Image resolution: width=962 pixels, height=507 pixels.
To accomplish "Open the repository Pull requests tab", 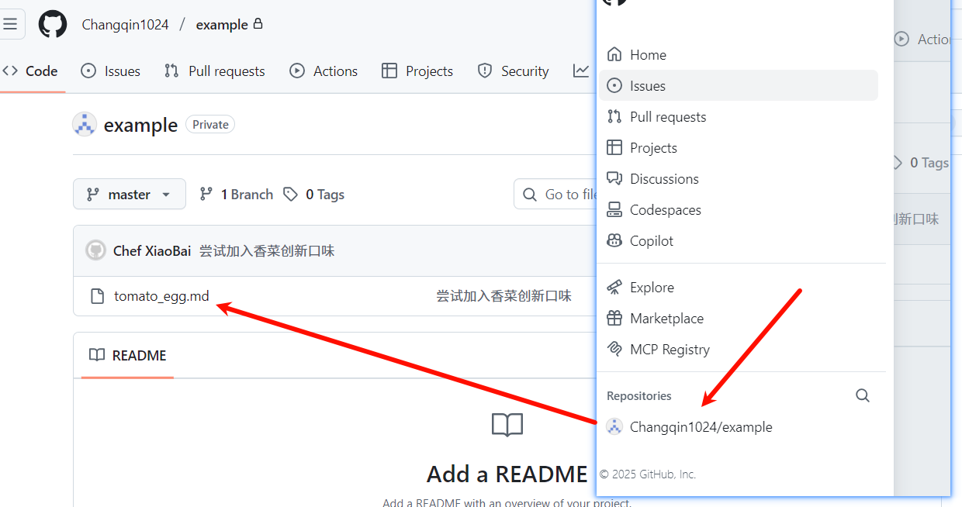I will click(215, 71).
